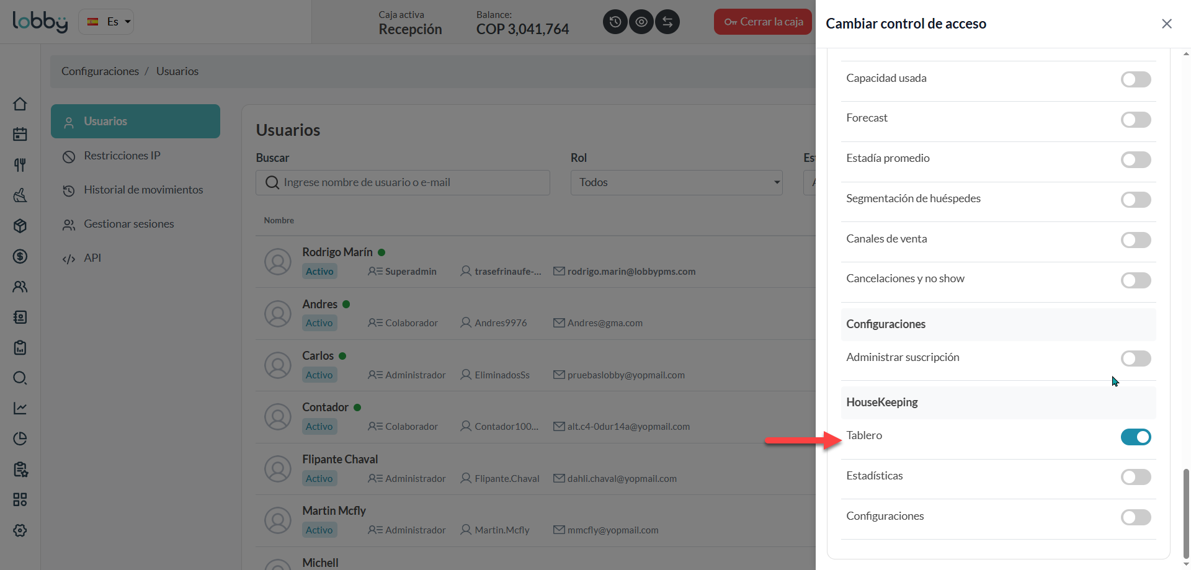
Task: Open the restaurant fork-and-knife sidebar icon
Action: tap(20, 164)
